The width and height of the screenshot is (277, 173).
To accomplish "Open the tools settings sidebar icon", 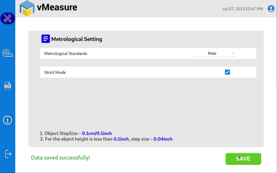I will point(8,18).
